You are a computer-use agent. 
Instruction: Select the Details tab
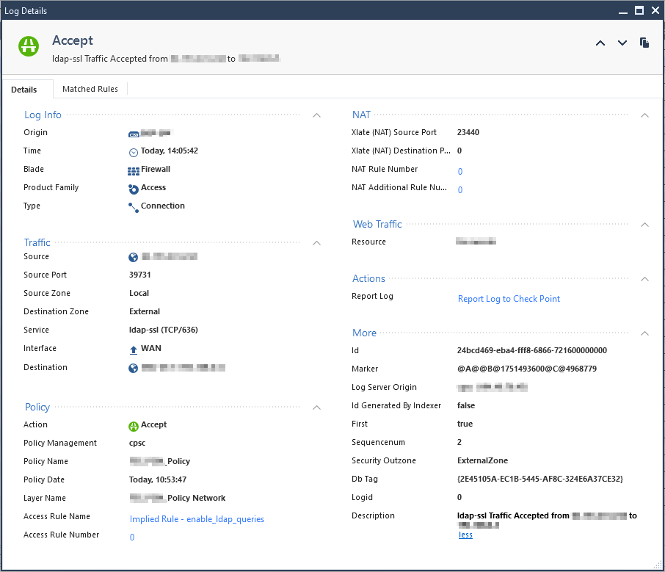[24, 90]
